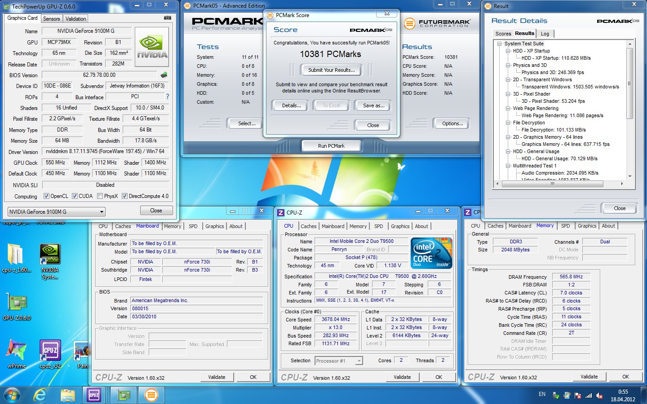Click the Details... button in Score dialog

click(291, 105)
